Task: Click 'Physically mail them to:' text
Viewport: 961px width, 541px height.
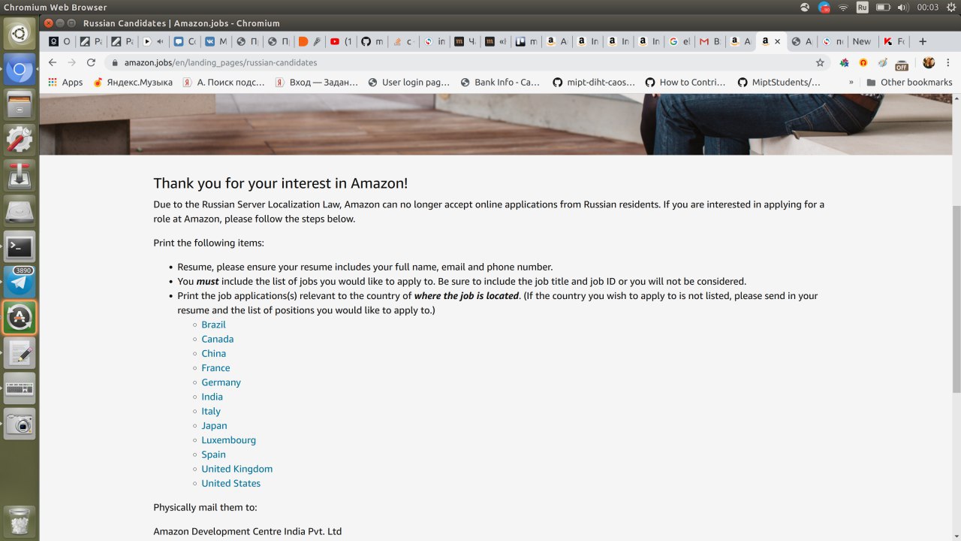Action: 205,507
